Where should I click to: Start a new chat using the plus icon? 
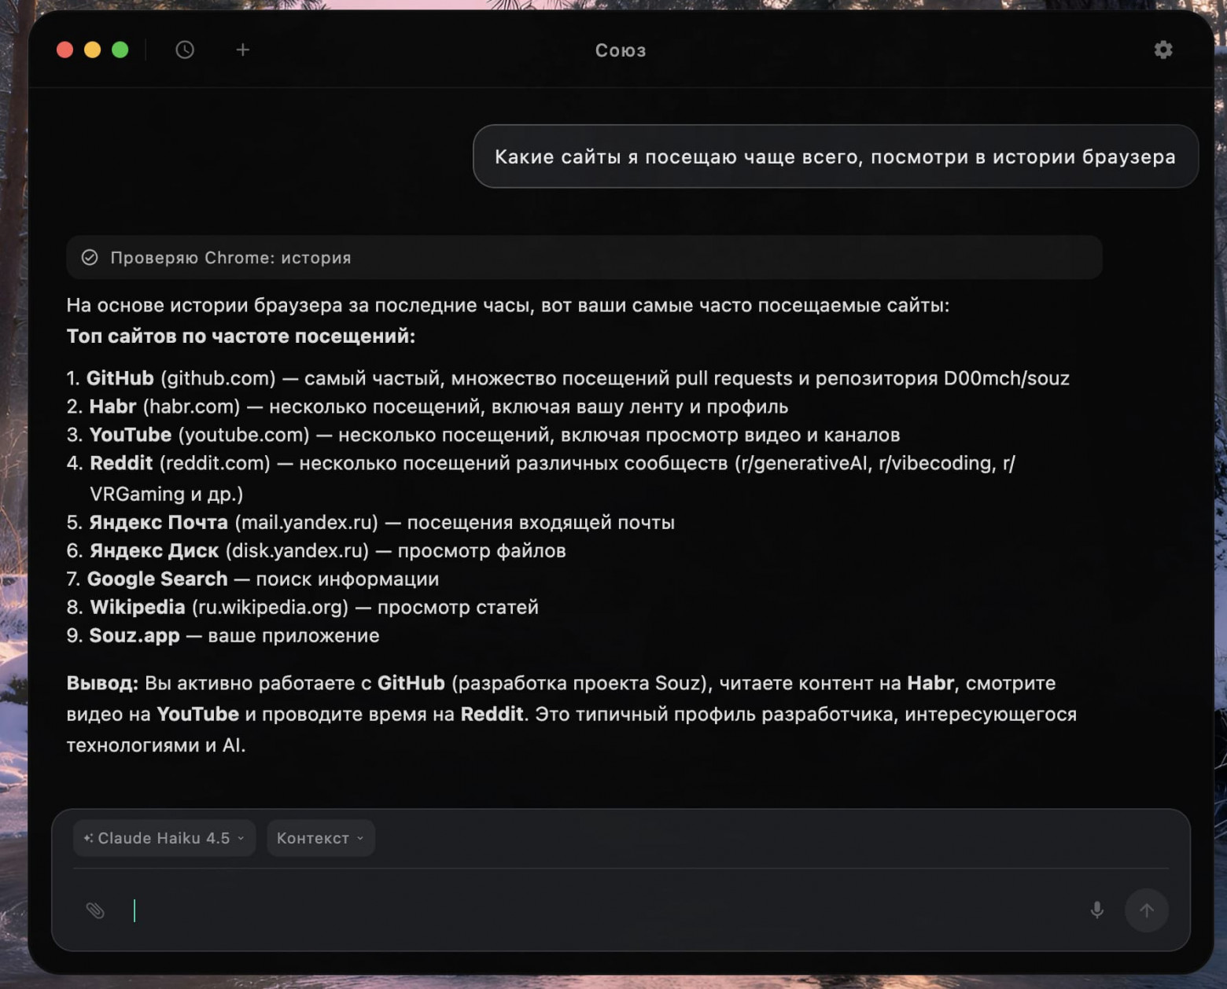click(242, 50)
